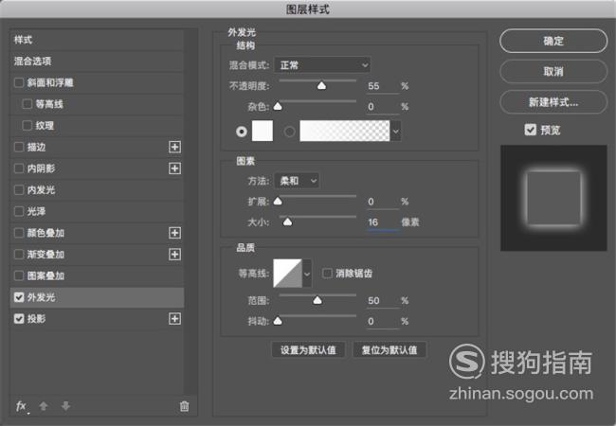The height and width of the screenshot is (426, 616).
Task: Click the fx add-effect icon at the bottom
Action: click(21, 406)
